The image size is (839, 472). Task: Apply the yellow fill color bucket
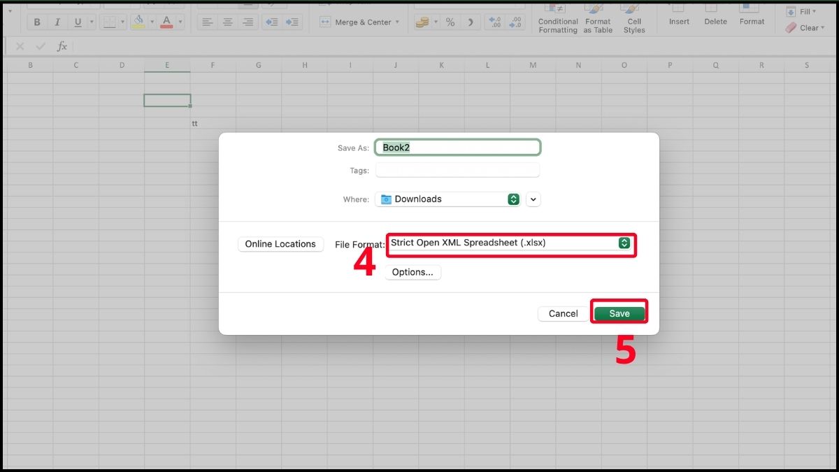tap(138, 22)
